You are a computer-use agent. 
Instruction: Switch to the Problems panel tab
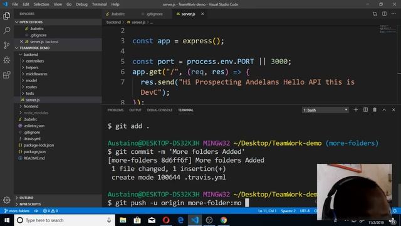click(x=115, y=110)
